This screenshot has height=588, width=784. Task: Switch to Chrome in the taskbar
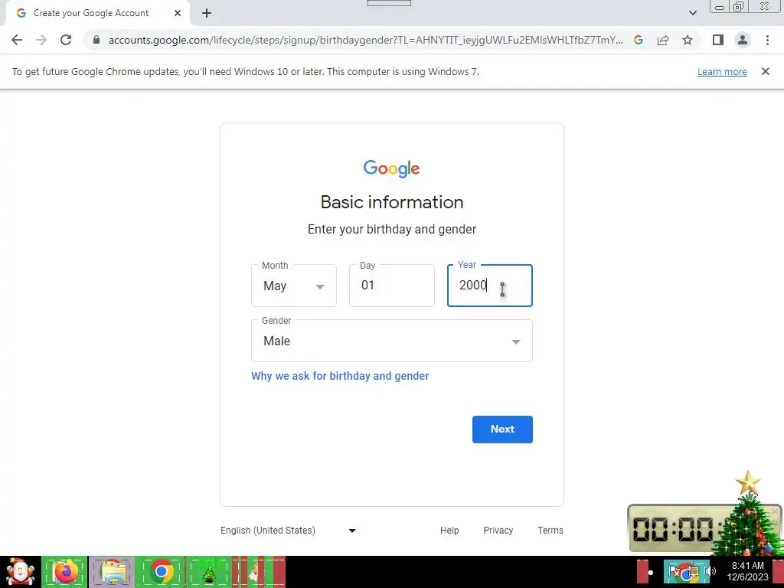click(x=161, y=572)
